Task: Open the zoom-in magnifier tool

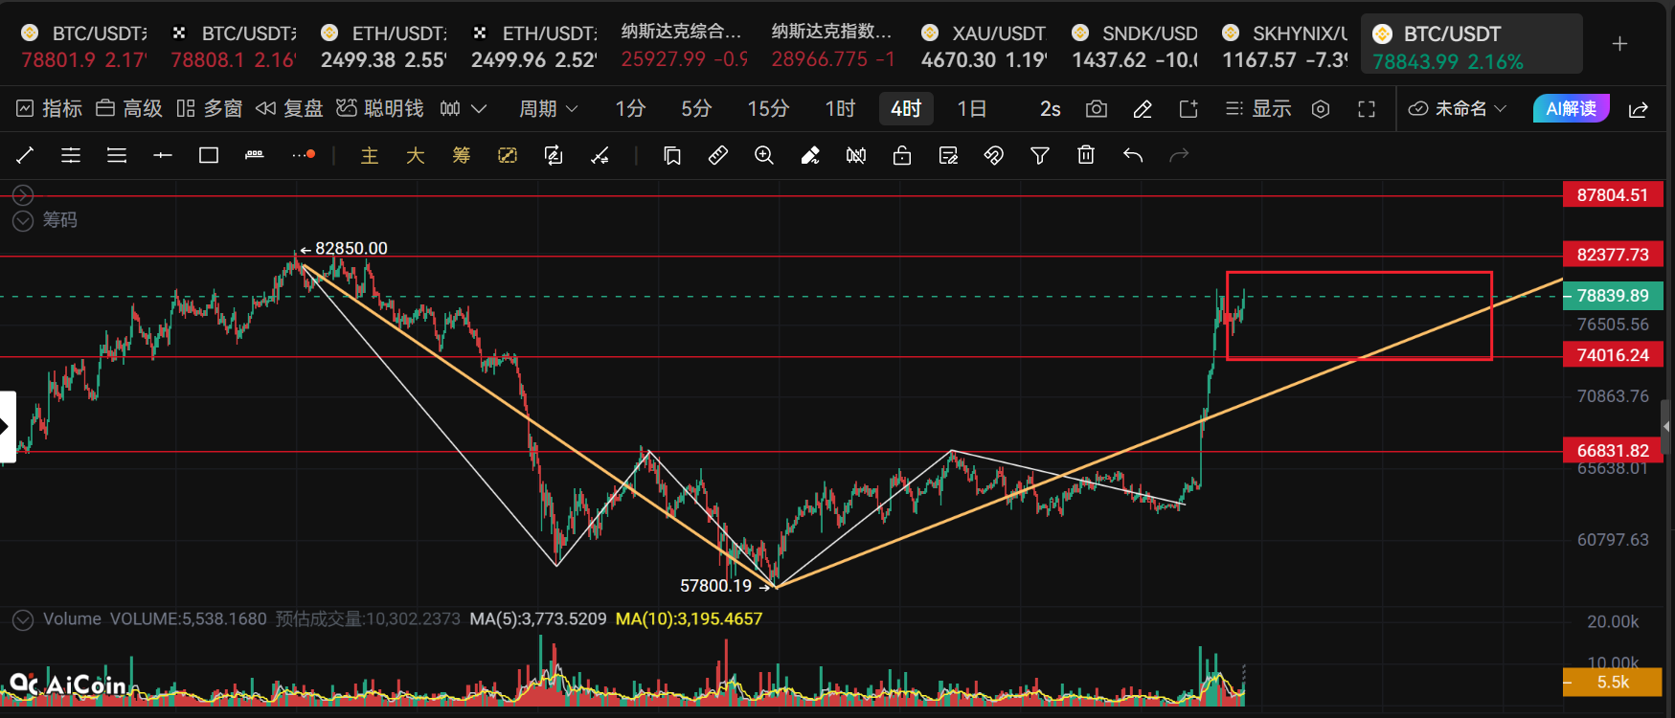Action: pyautogui.click(x=764, y=155)
